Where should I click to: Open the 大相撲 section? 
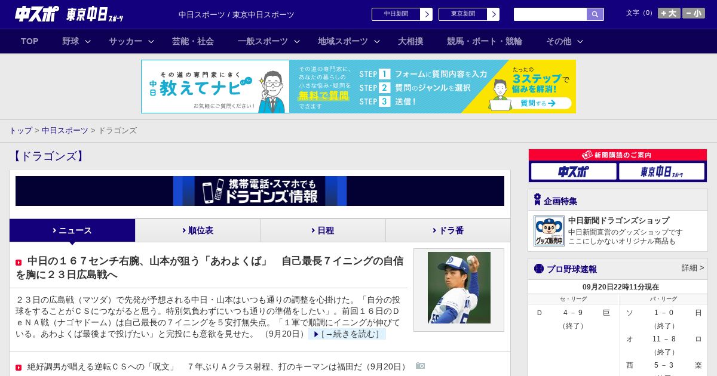click(x=410, y=41)
